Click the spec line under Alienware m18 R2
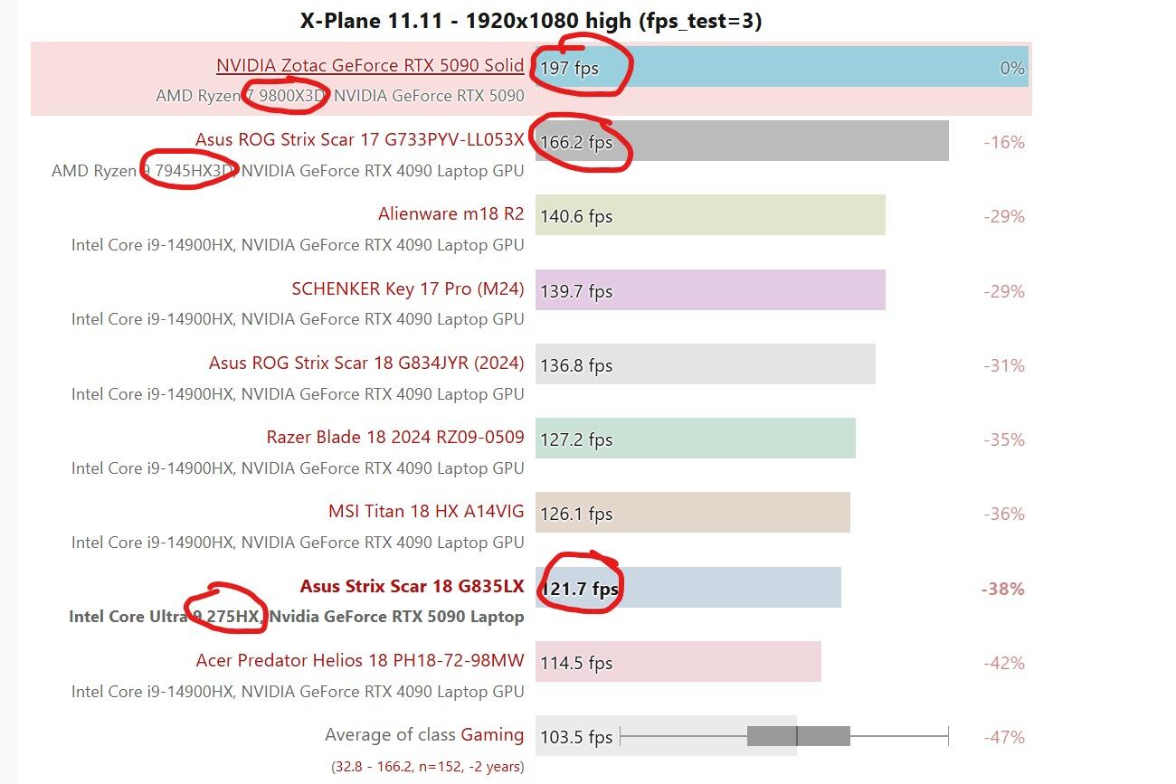1176x784 pixels. click(298, 244)
